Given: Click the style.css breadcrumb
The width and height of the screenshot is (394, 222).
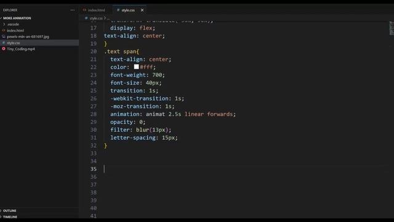Looking at the screenshot, I should (x=96, y=18).
